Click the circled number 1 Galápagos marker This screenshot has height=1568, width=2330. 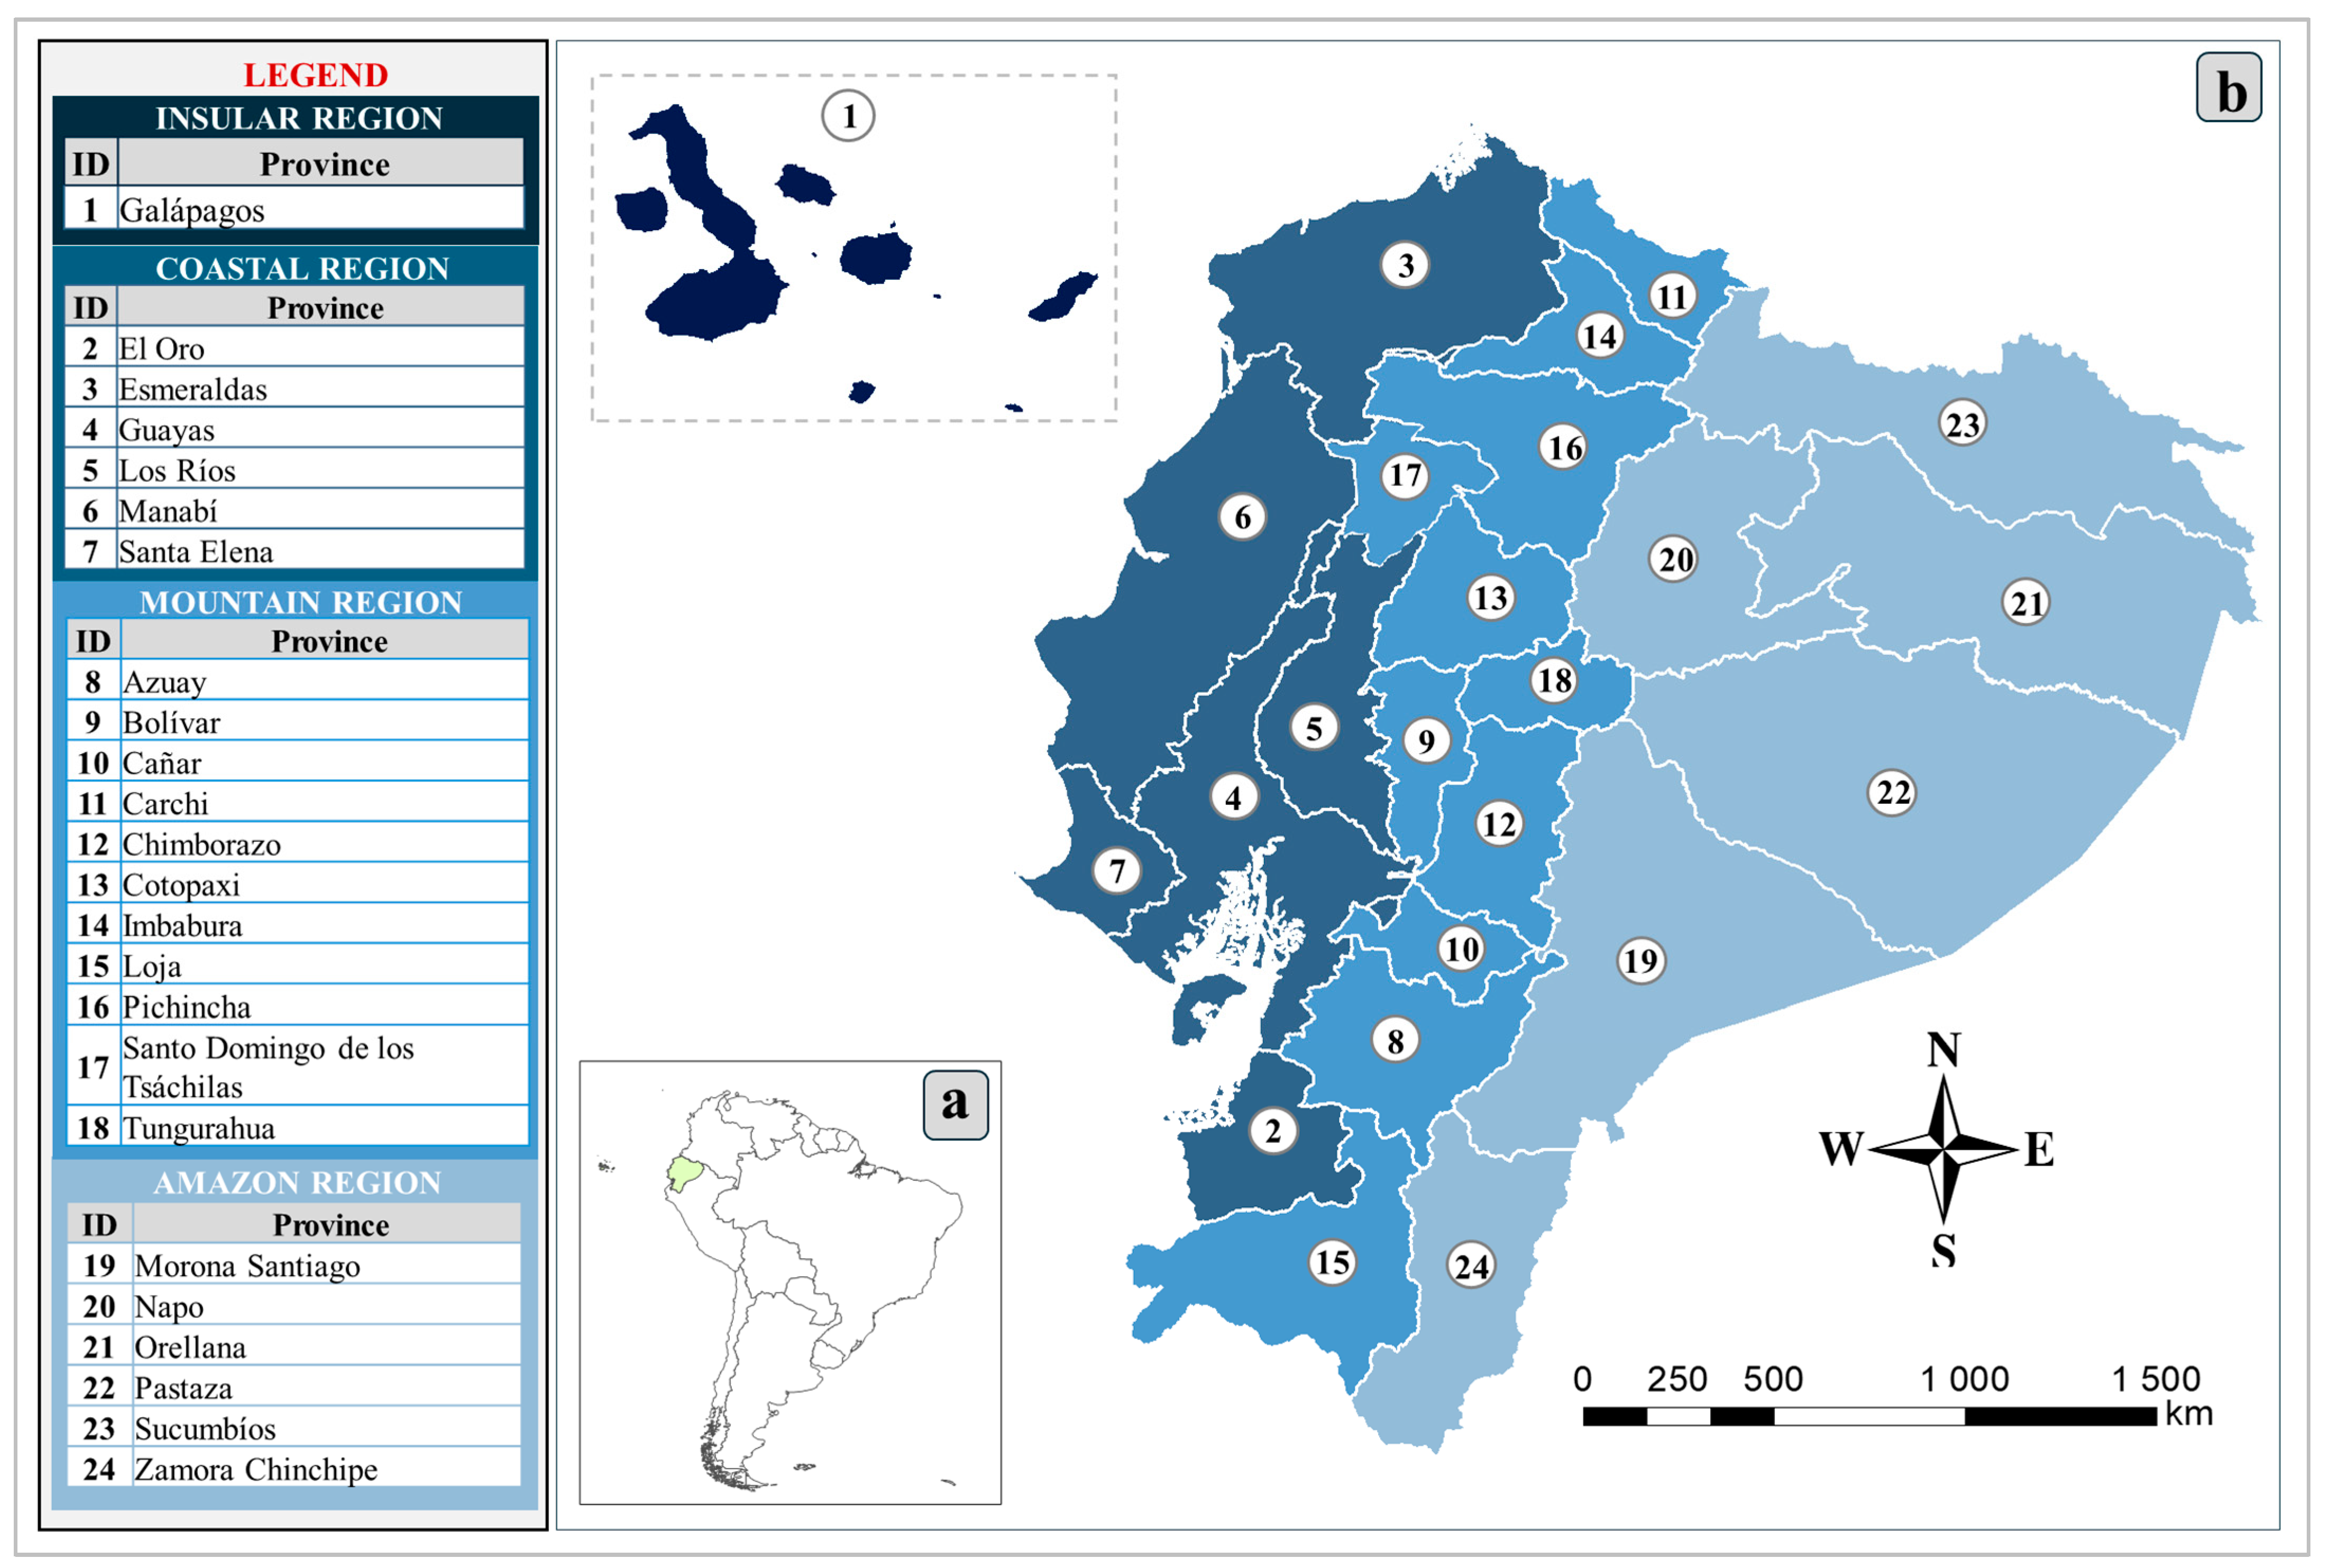848,116
